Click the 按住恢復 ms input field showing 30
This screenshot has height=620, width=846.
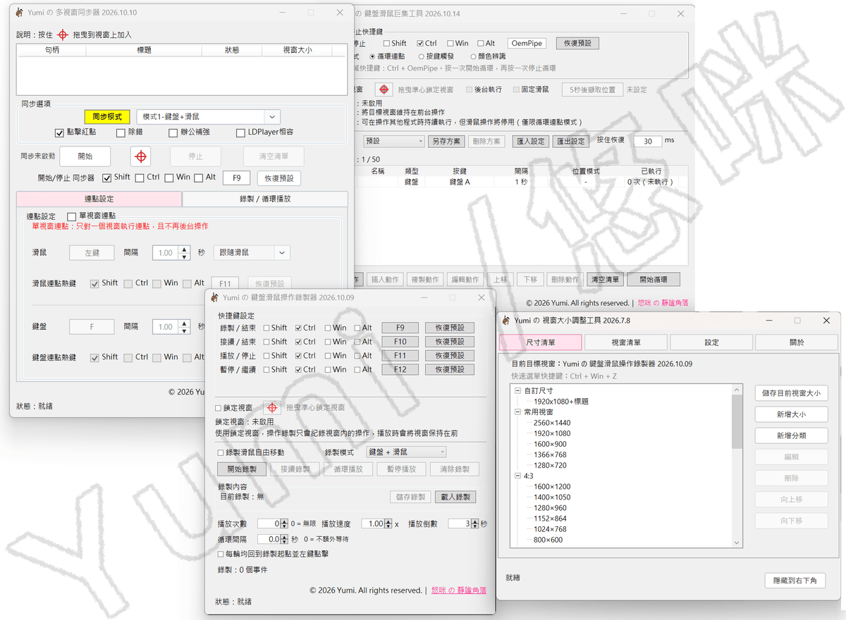(647, 141)
